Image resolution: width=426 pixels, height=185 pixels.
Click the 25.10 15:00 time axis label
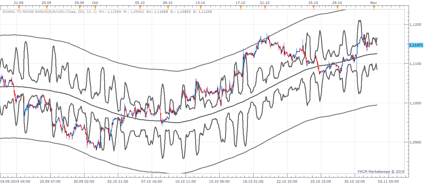(x=321, y=181)
